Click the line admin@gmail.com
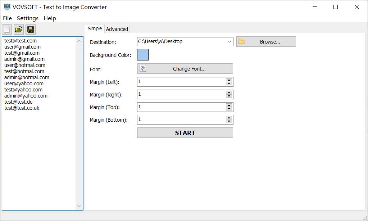368x221 pixels. (24, 59)
